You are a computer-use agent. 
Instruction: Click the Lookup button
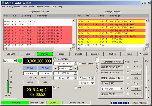tap(30, 82)
